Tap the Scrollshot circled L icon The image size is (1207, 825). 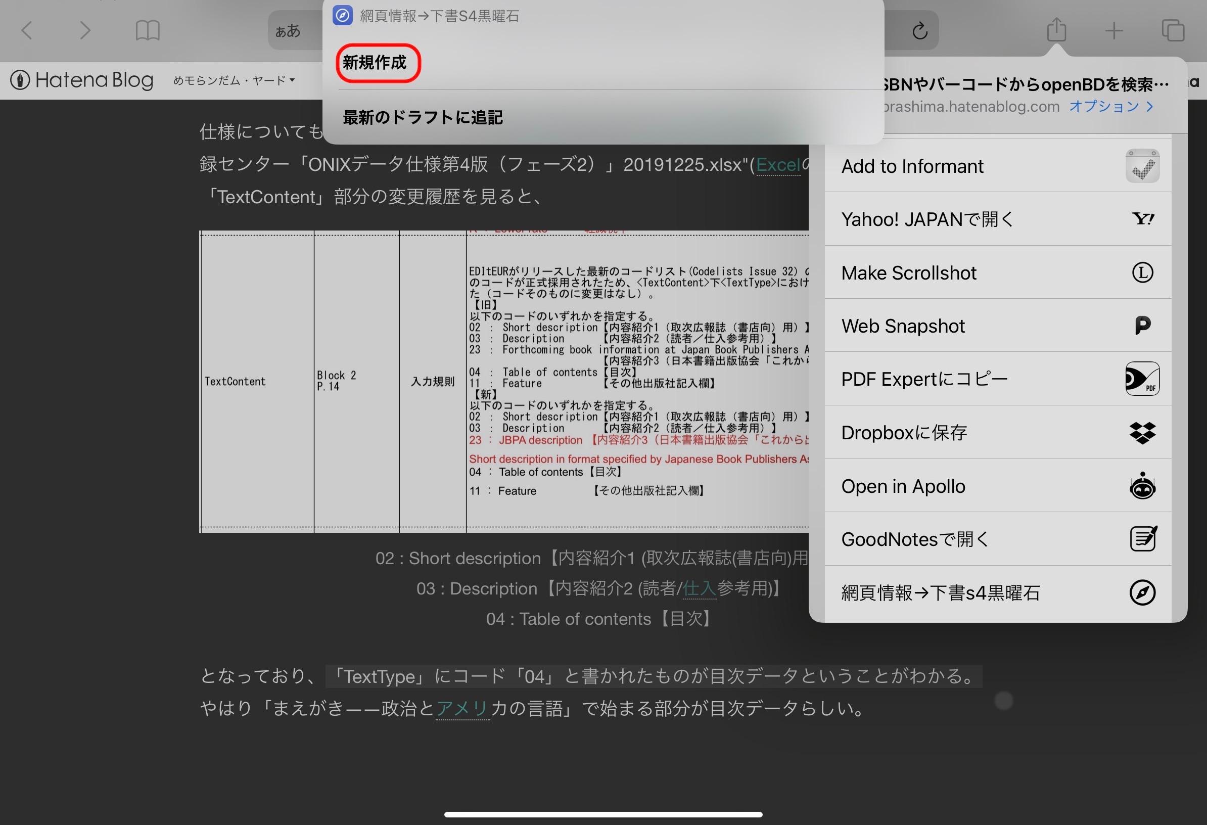pos(1142,273)
